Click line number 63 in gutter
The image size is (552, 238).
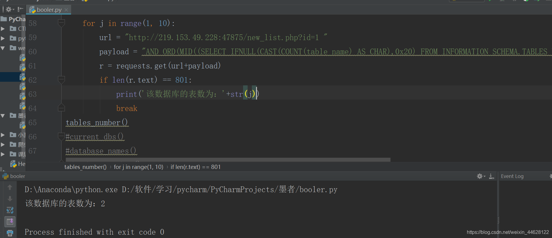tap(33, 94)
